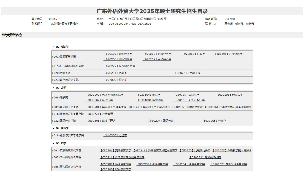The width and height of the screenshot is (303, 171).
Task: Open the 【030501】马克思主义基本原理 link
Action: coord(106,107)
